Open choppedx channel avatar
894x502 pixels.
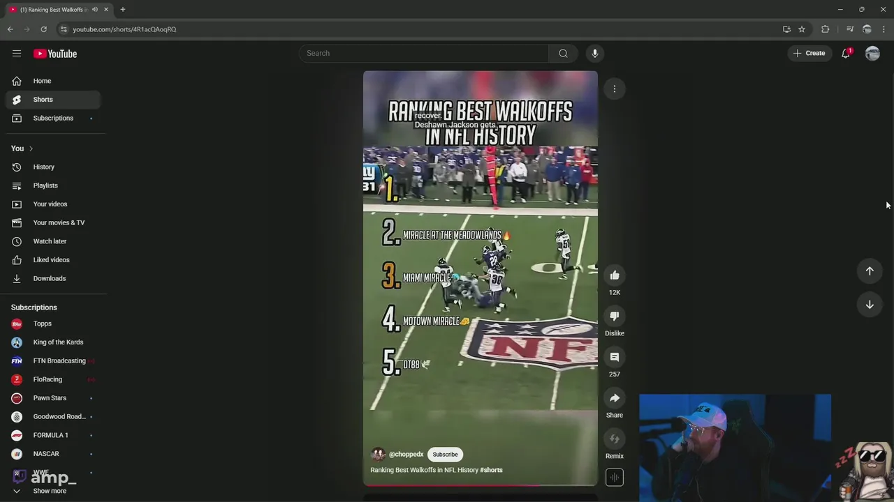point(379,455)
